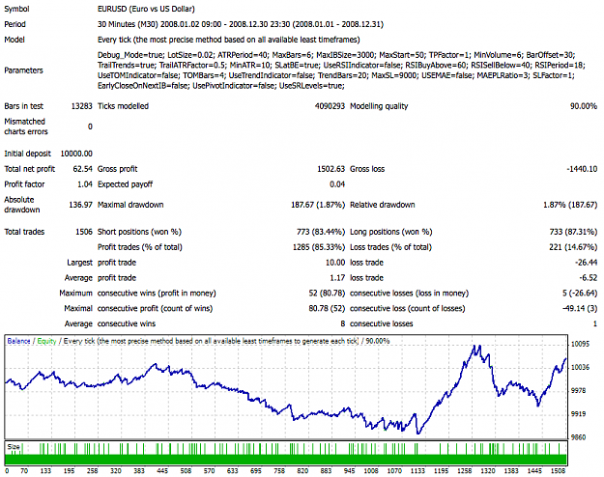Click the 10095 y-axis label
Image resolution: width=604 pixels, height=477 pixels.
580,344
